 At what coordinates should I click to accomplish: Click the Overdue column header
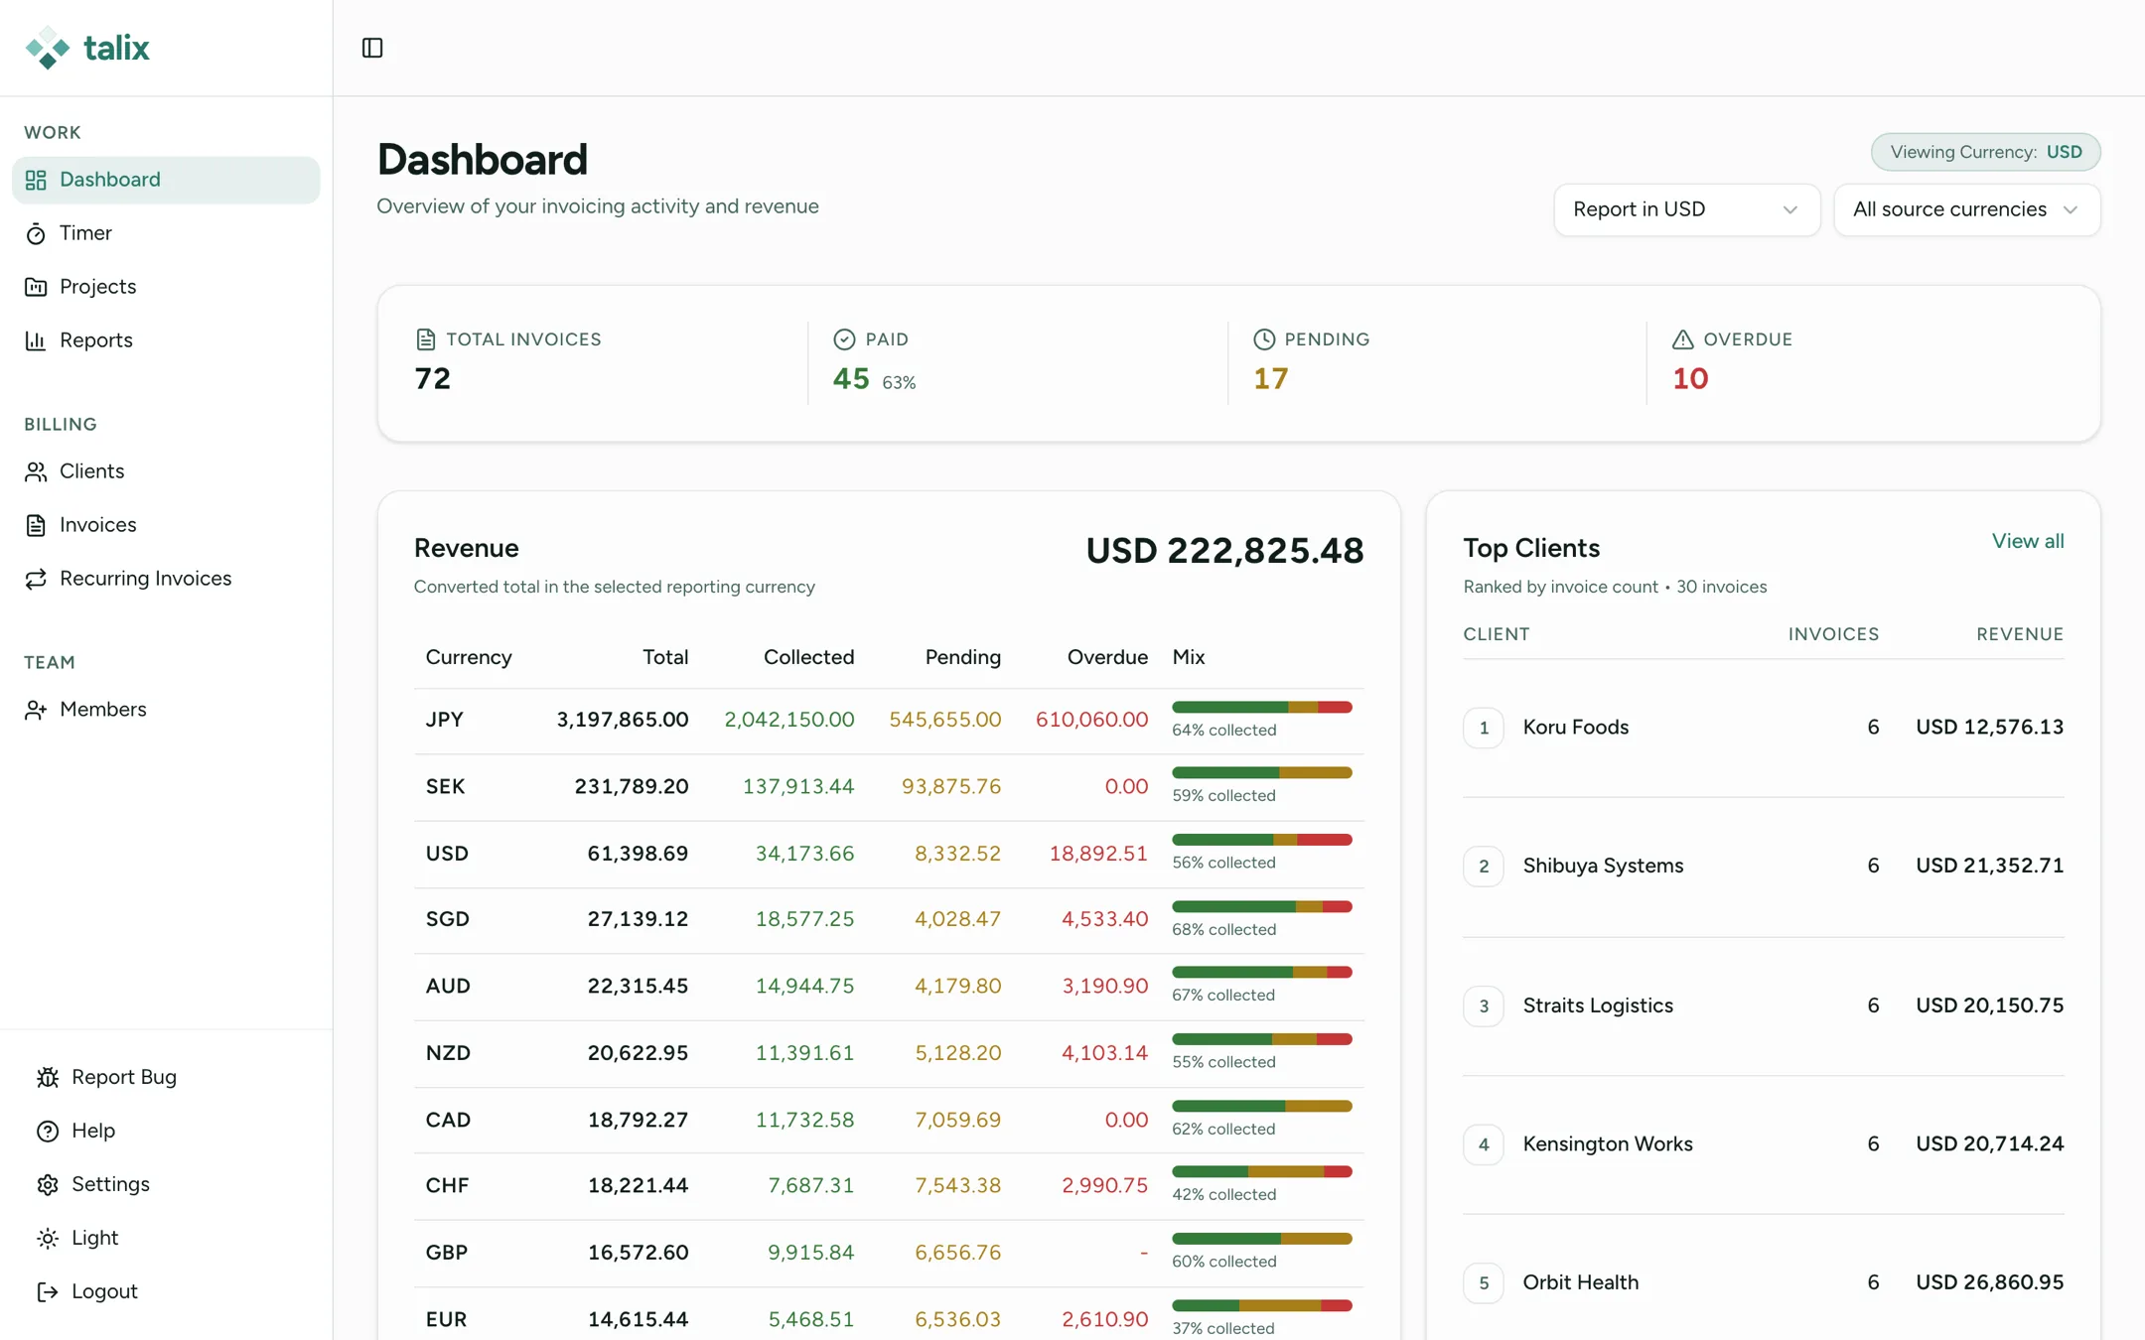tap(1107, 657)
